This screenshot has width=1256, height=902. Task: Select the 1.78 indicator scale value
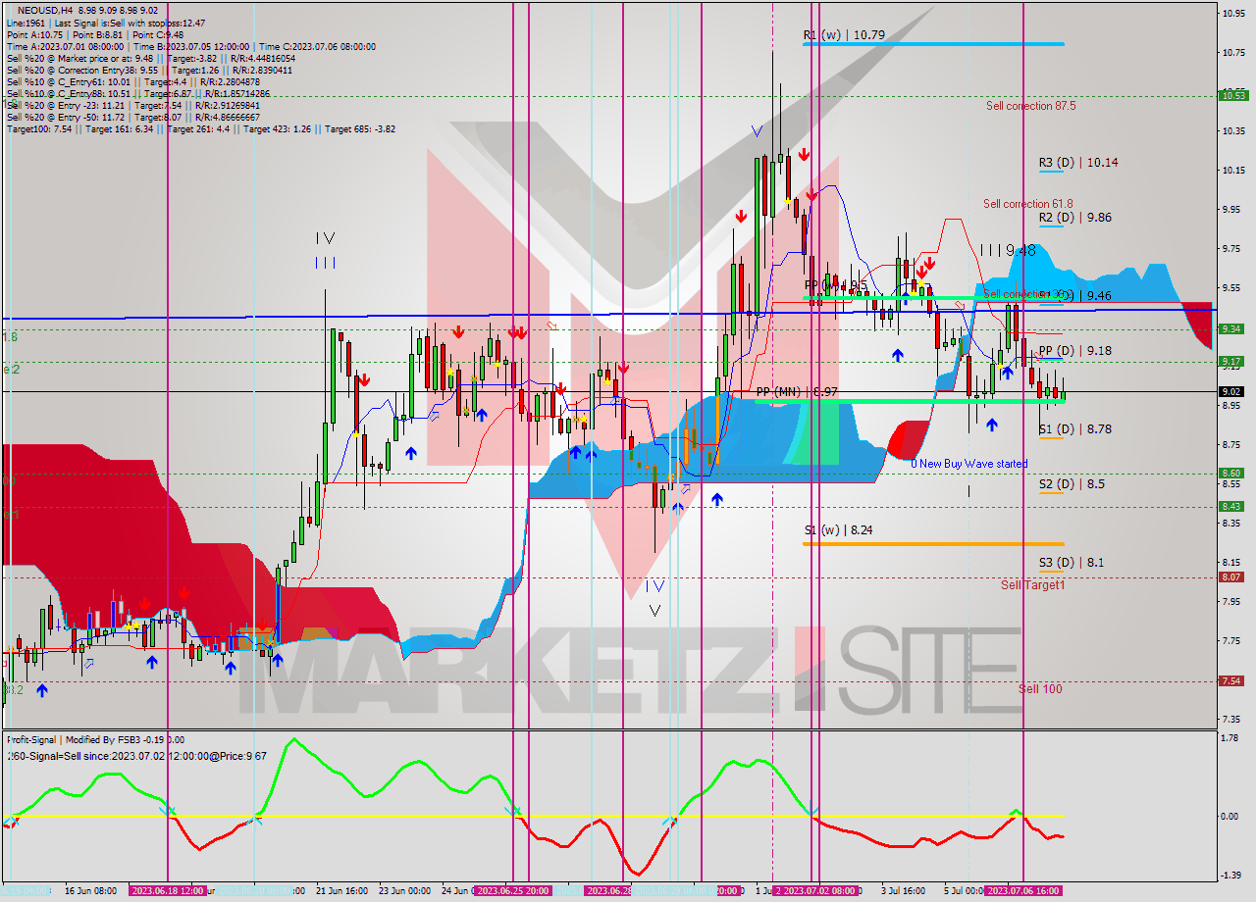1228,740
